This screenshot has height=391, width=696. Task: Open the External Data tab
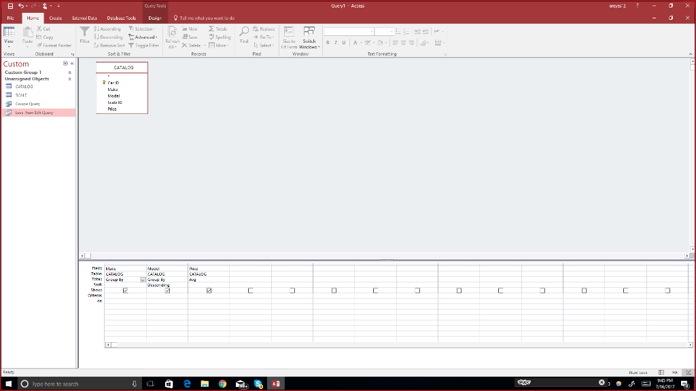[83, 18]
